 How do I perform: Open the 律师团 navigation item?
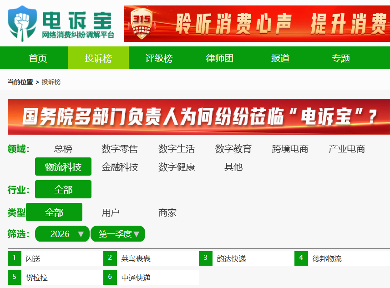pyautogui.click(x=219, y=58)
